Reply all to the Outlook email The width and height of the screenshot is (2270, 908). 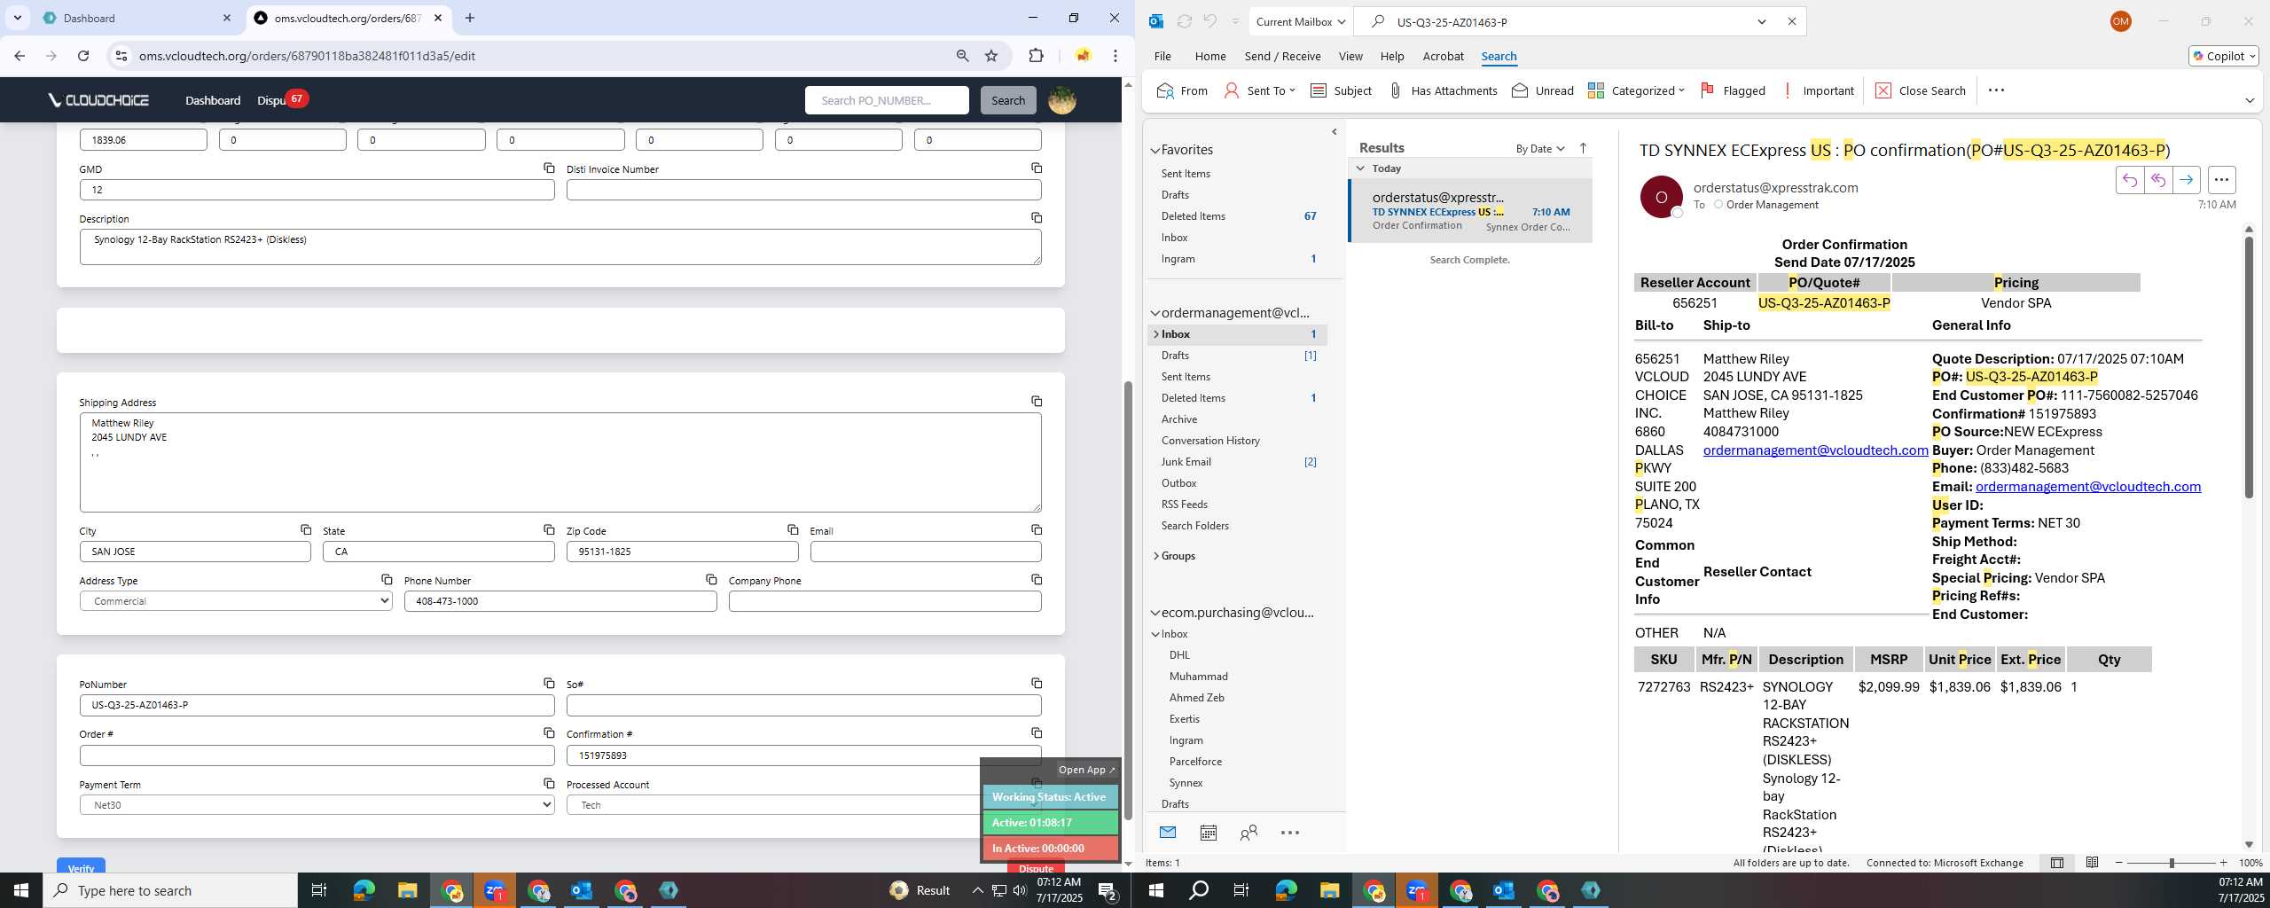2157,180
